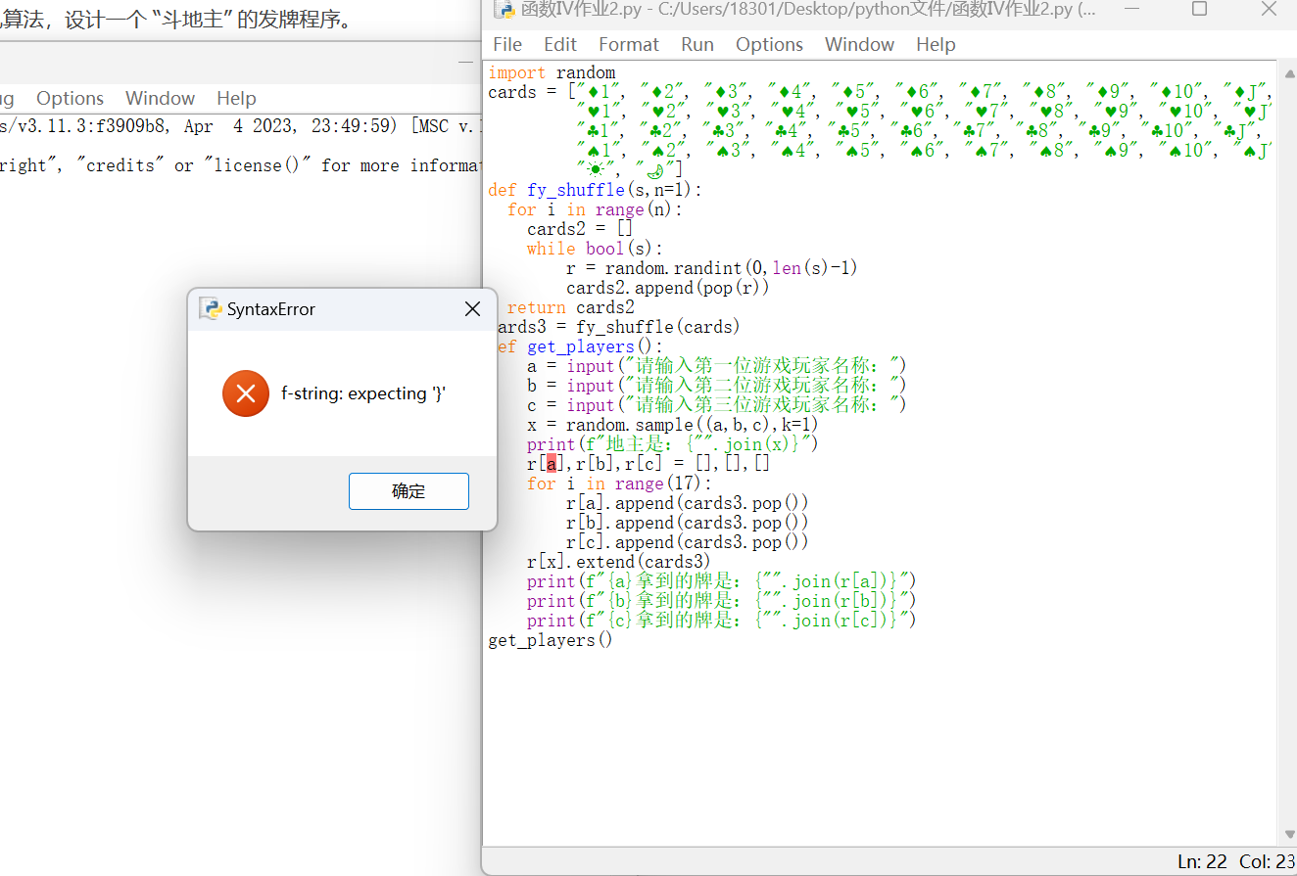Screen dimensions: 1297x876
Task: Click the 'while bool(s):' line
Action: [595, 249]
